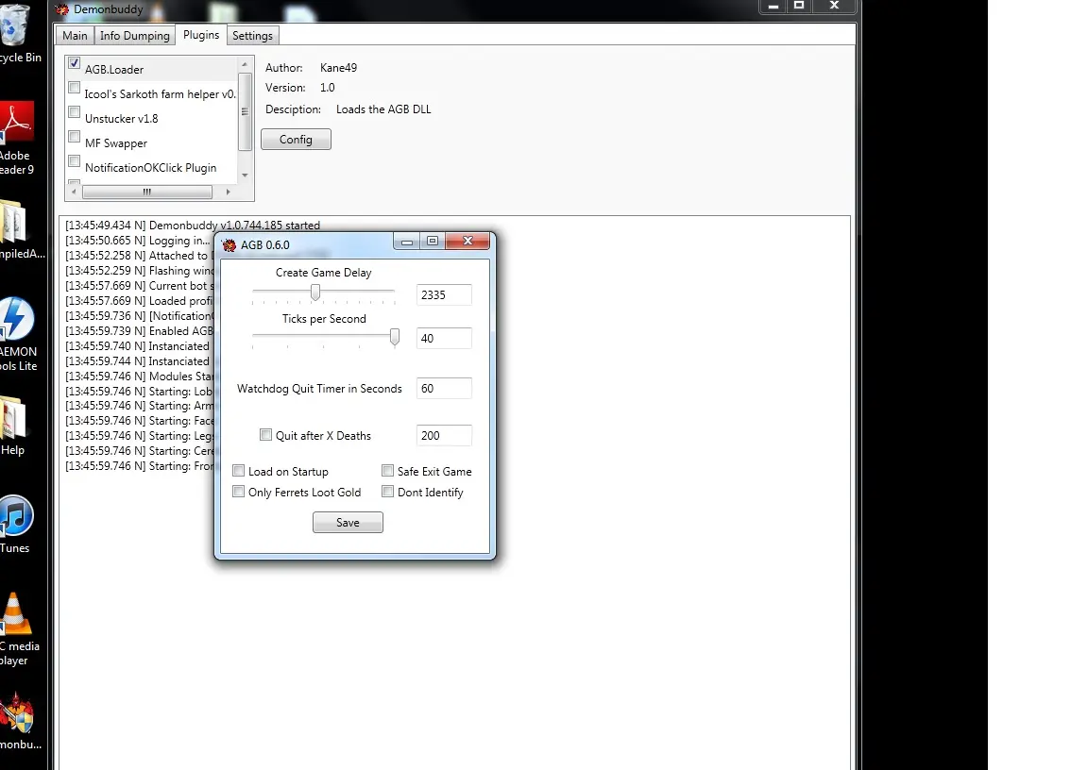Image resolution: width=1088 pixels, height=770 pixels.
Task: Uncheck the AGB.Loader plugin checkbox
Action: pos(75,63)
